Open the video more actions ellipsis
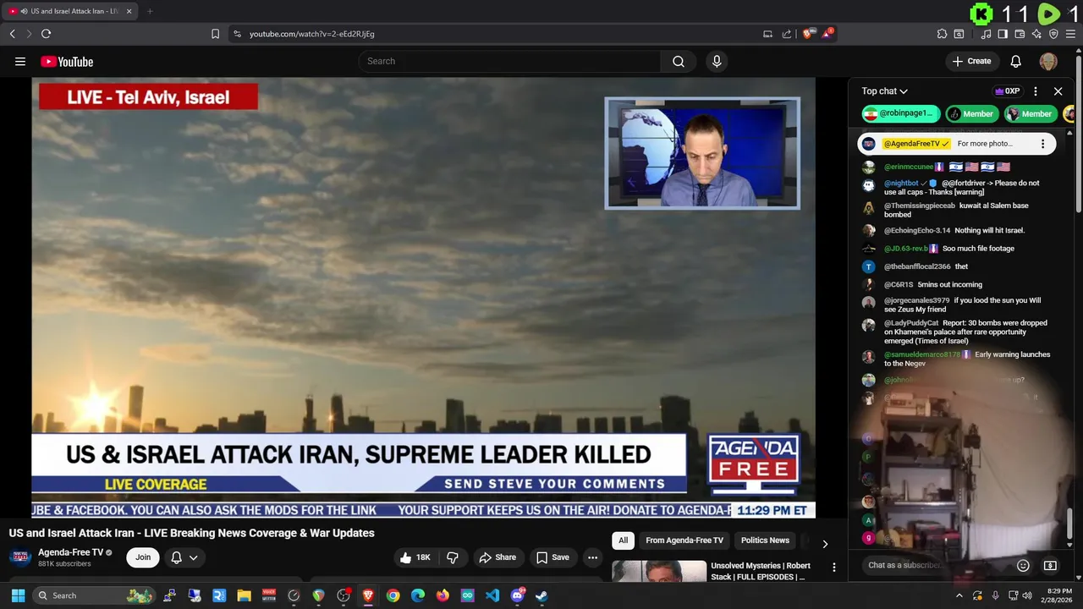 592,557
